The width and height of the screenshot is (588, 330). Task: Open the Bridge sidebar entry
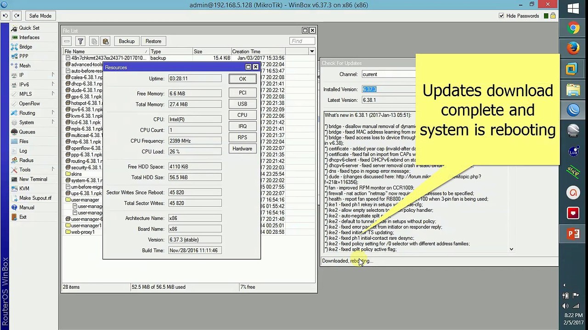26,47
